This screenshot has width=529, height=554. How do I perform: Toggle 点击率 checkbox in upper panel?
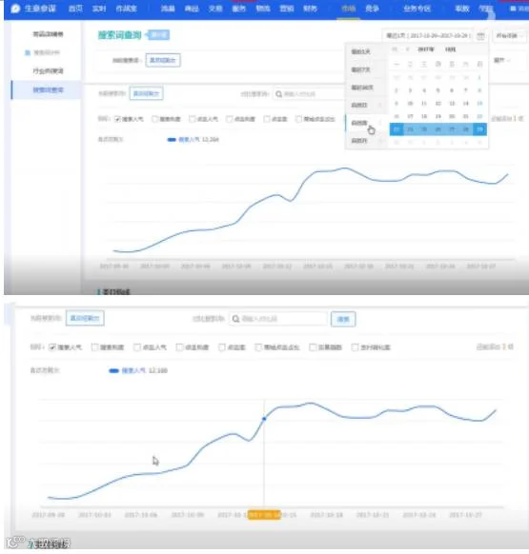coord(267,119)
